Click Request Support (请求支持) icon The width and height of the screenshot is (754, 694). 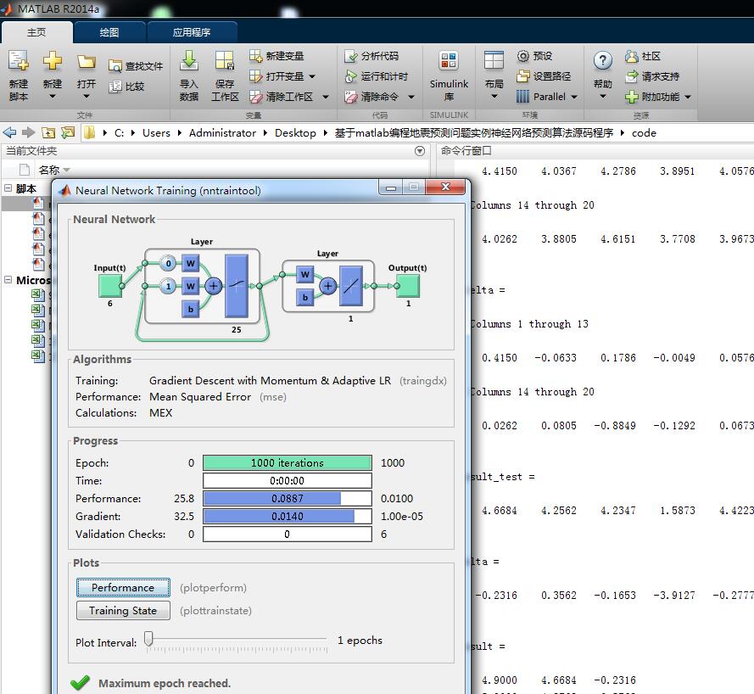point(631,76)
